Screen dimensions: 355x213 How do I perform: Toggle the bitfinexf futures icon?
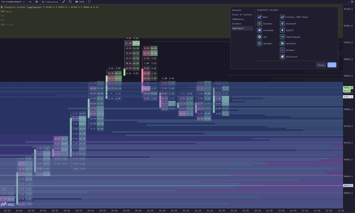[283, 57]
